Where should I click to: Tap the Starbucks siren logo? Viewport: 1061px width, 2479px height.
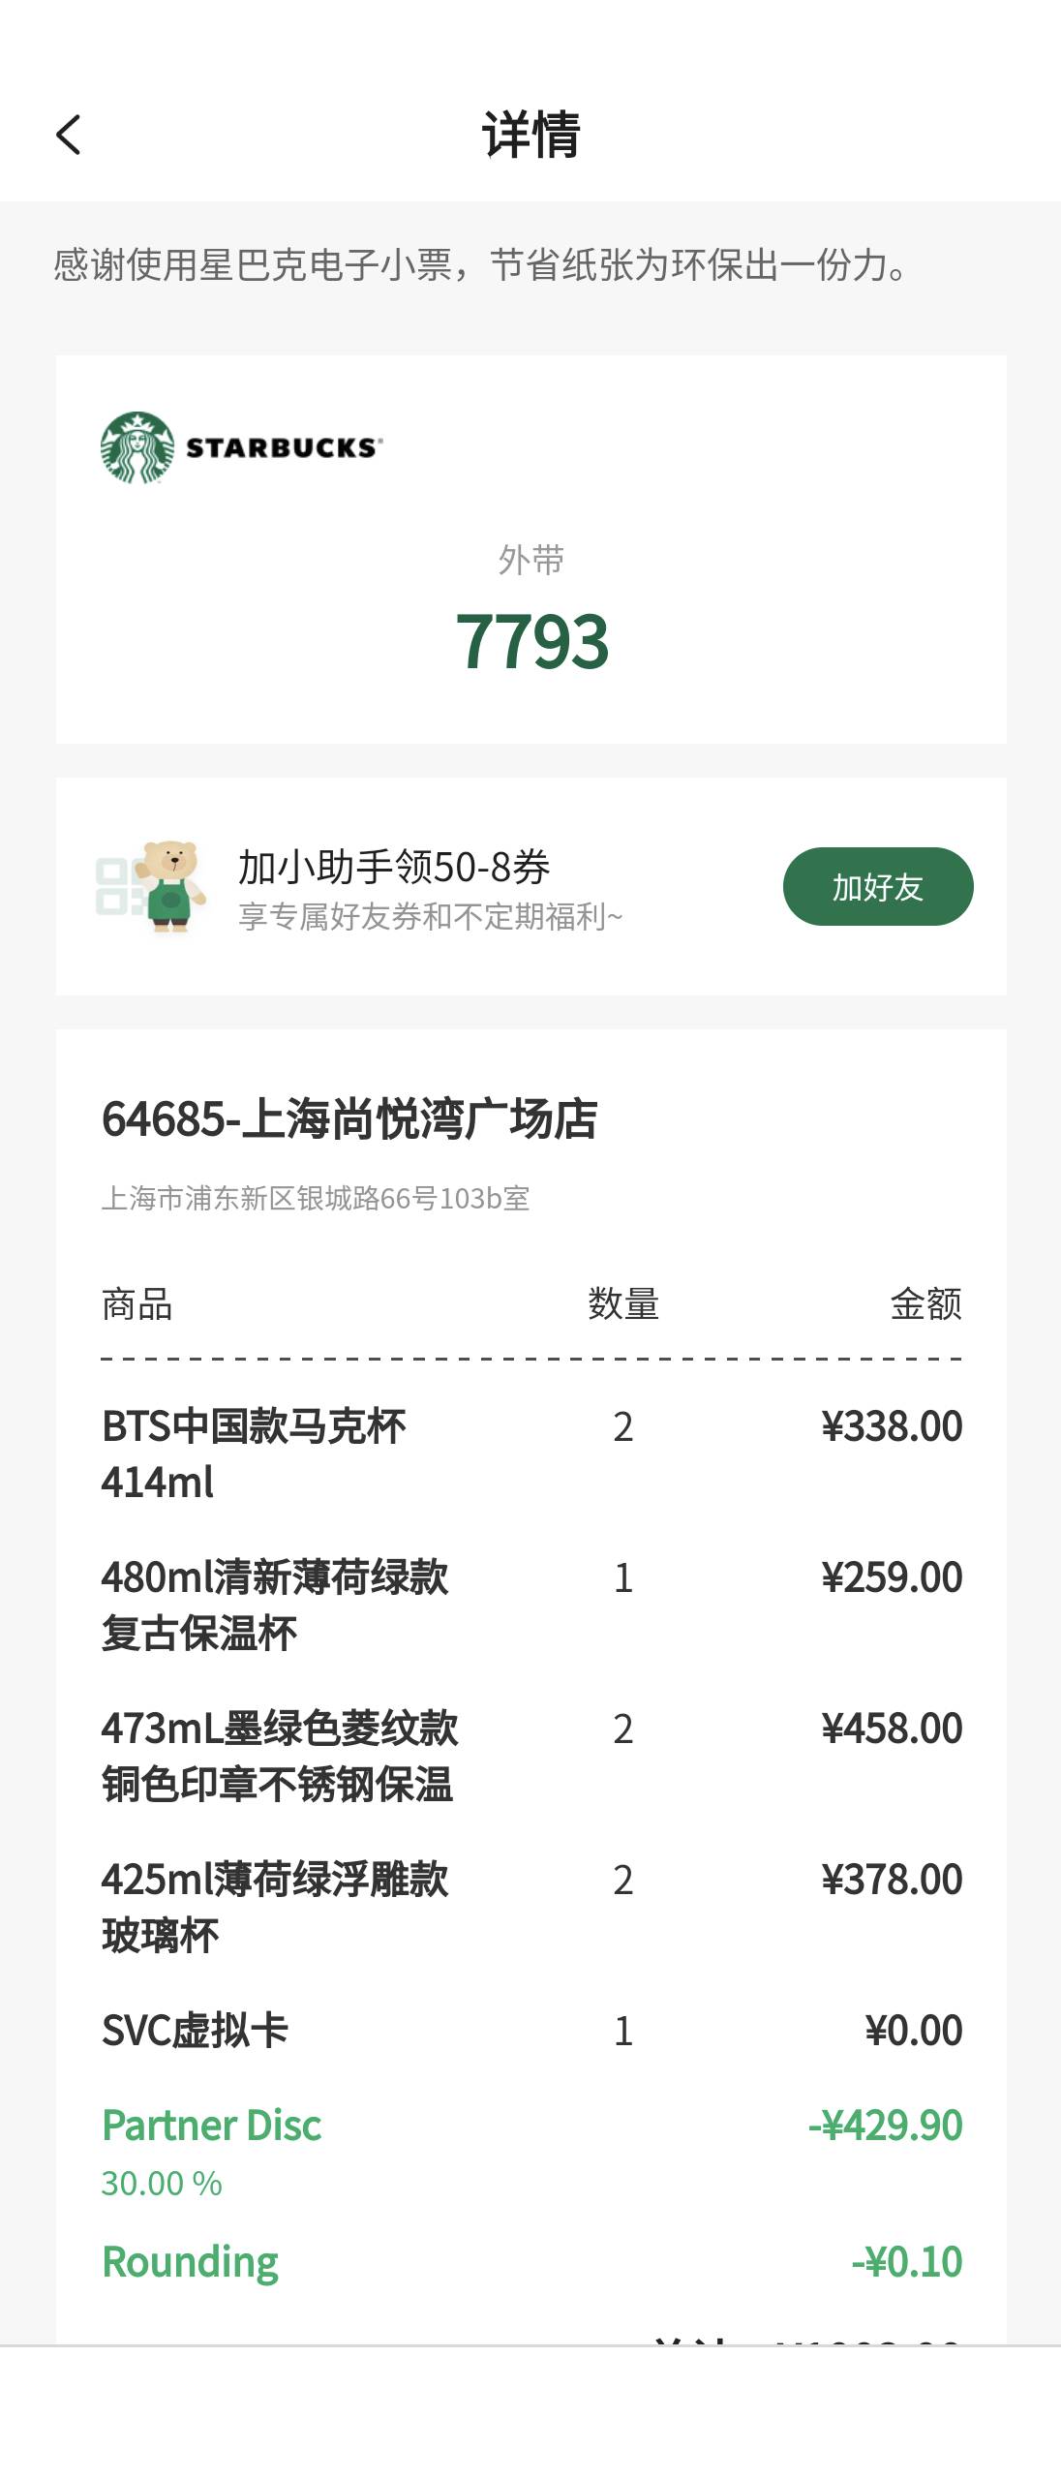[137, 447]
